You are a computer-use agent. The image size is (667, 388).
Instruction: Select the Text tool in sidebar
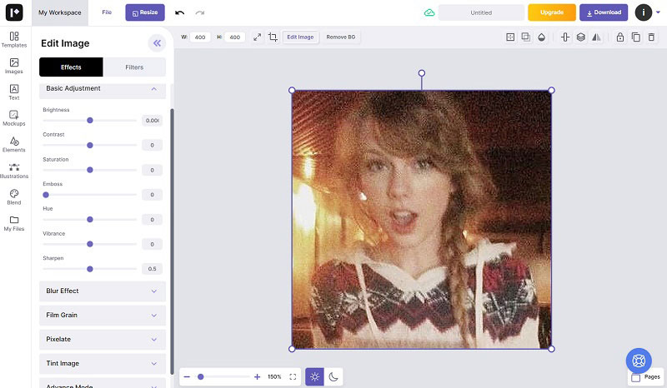14,92
